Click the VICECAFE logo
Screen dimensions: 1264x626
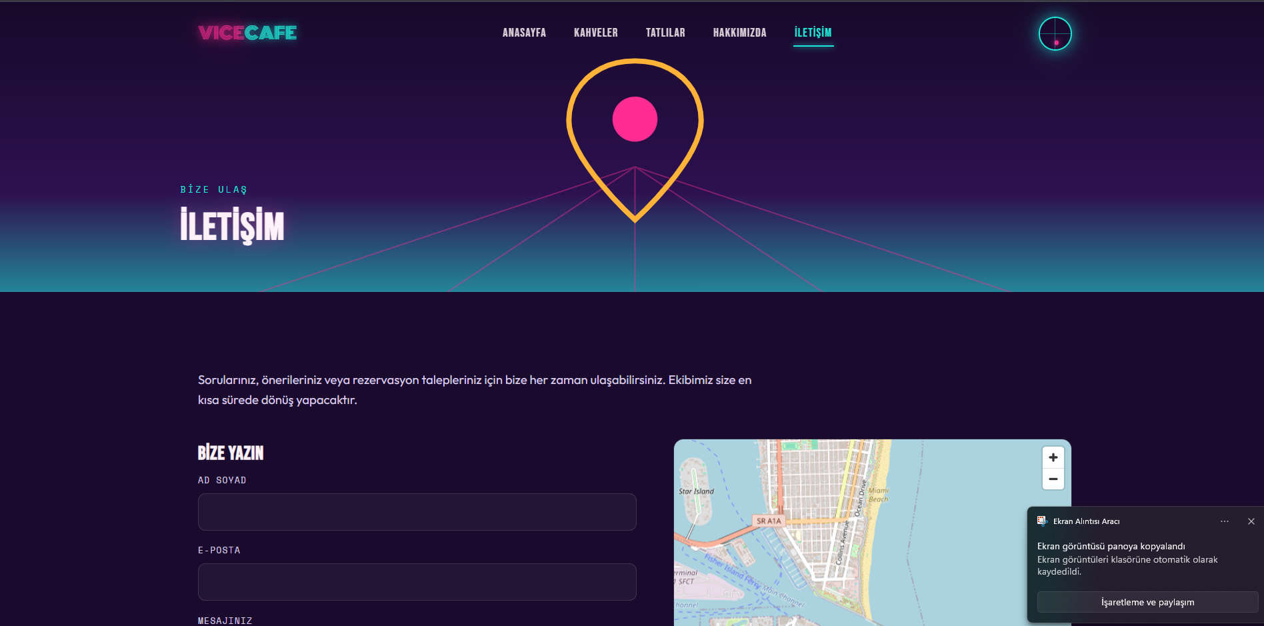pos(247,33)
